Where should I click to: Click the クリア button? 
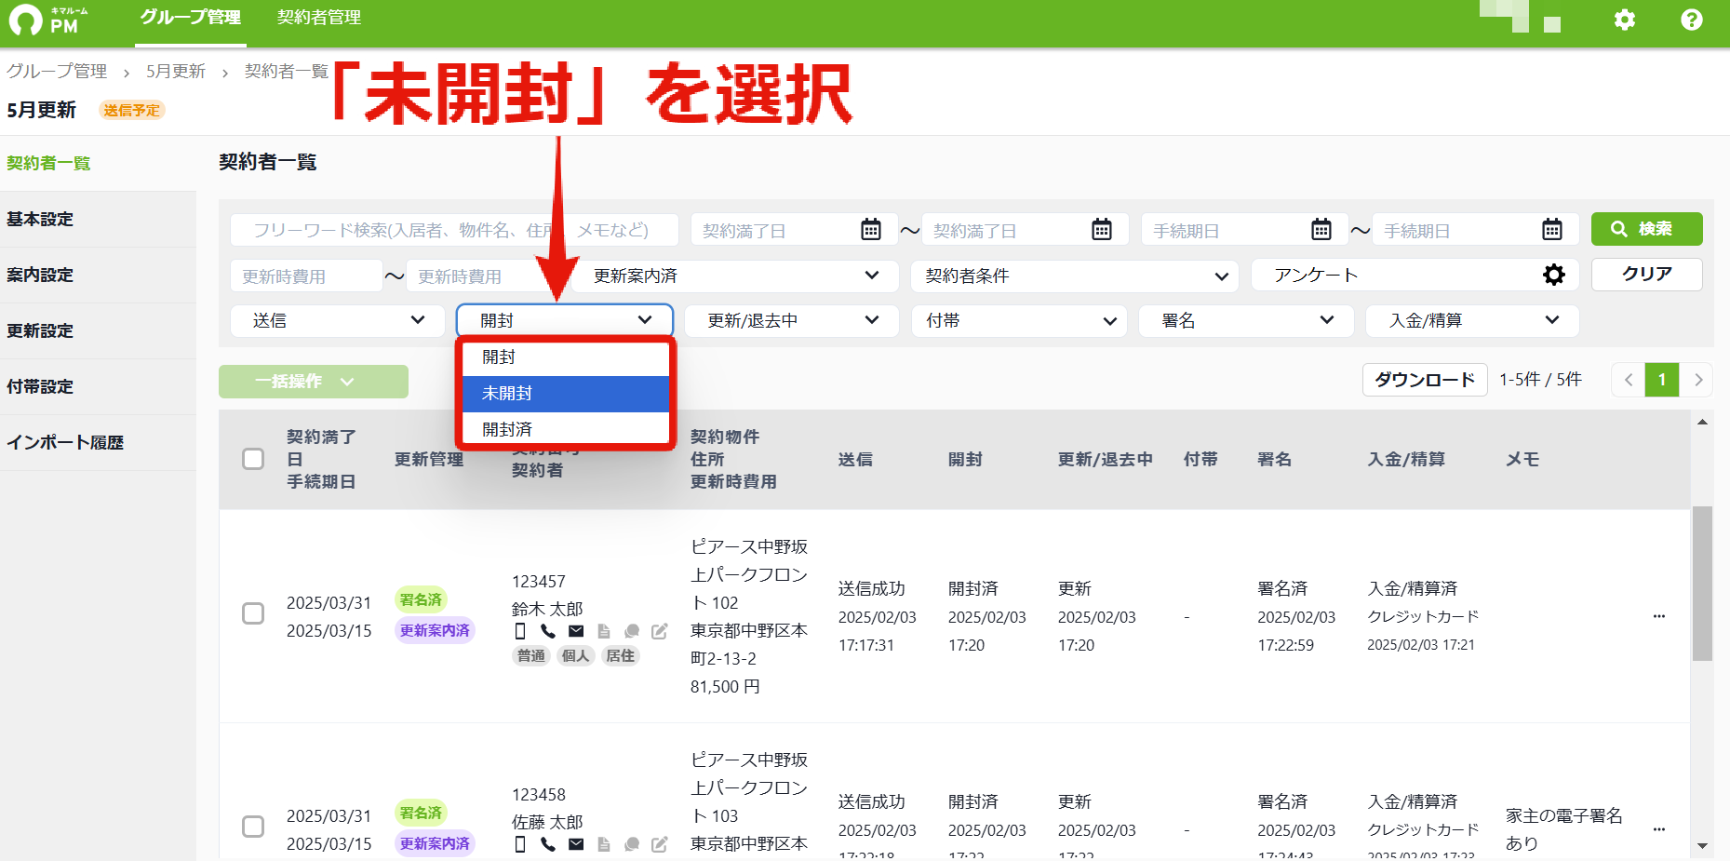1646,275
